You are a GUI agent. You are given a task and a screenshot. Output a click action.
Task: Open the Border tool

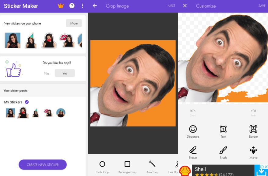(x=253, y=132)
